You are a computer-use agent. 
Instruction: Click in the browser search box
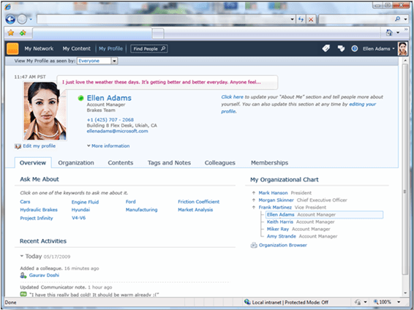coord(356,19)
